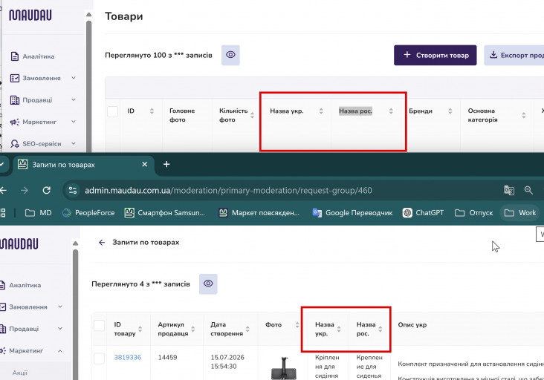
Task: Click Продавці building icon in top window sidebar
Action: 15,99
